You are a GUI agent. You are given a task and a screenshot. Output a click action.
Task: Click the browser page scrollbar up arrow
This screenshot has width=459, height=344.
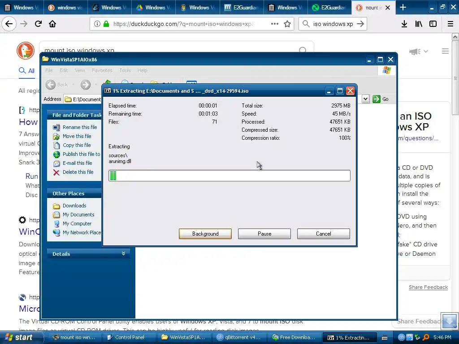[x=455, y=37]
